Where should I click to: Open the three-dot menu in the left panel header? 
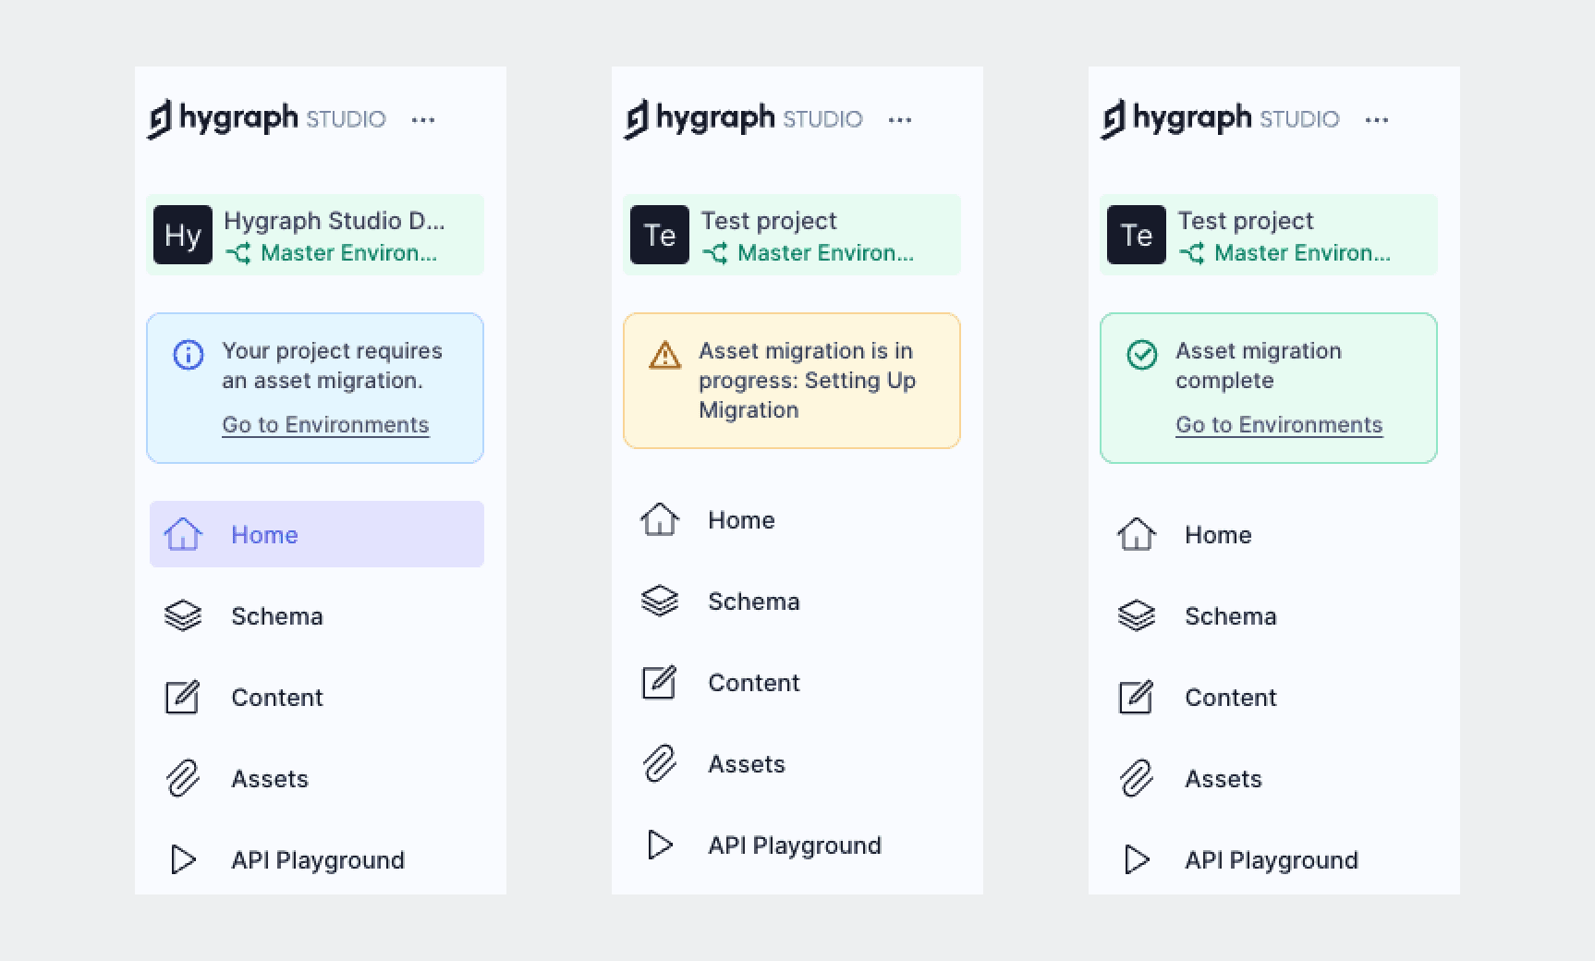point(423,120)
